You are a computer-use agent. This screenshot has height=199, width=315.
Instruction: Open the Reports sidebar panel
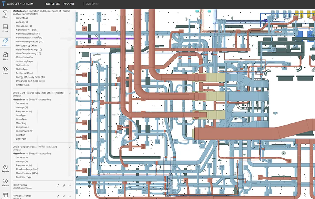point(5,169)
